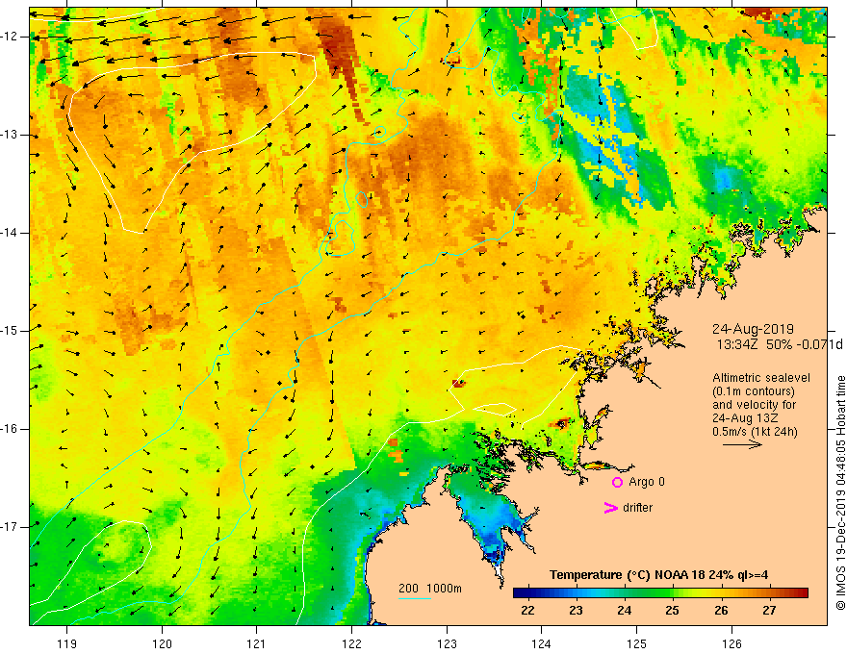Click the magenta Argo circle legend symbol

[x=617, y=483]
